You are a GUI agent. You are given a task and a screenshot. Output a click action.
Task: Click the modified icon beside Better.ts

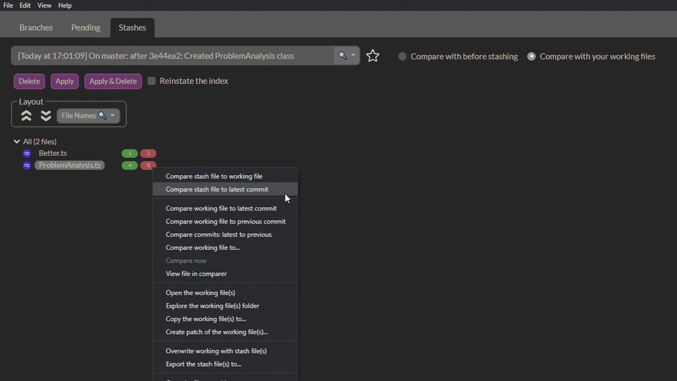point(27,153)
